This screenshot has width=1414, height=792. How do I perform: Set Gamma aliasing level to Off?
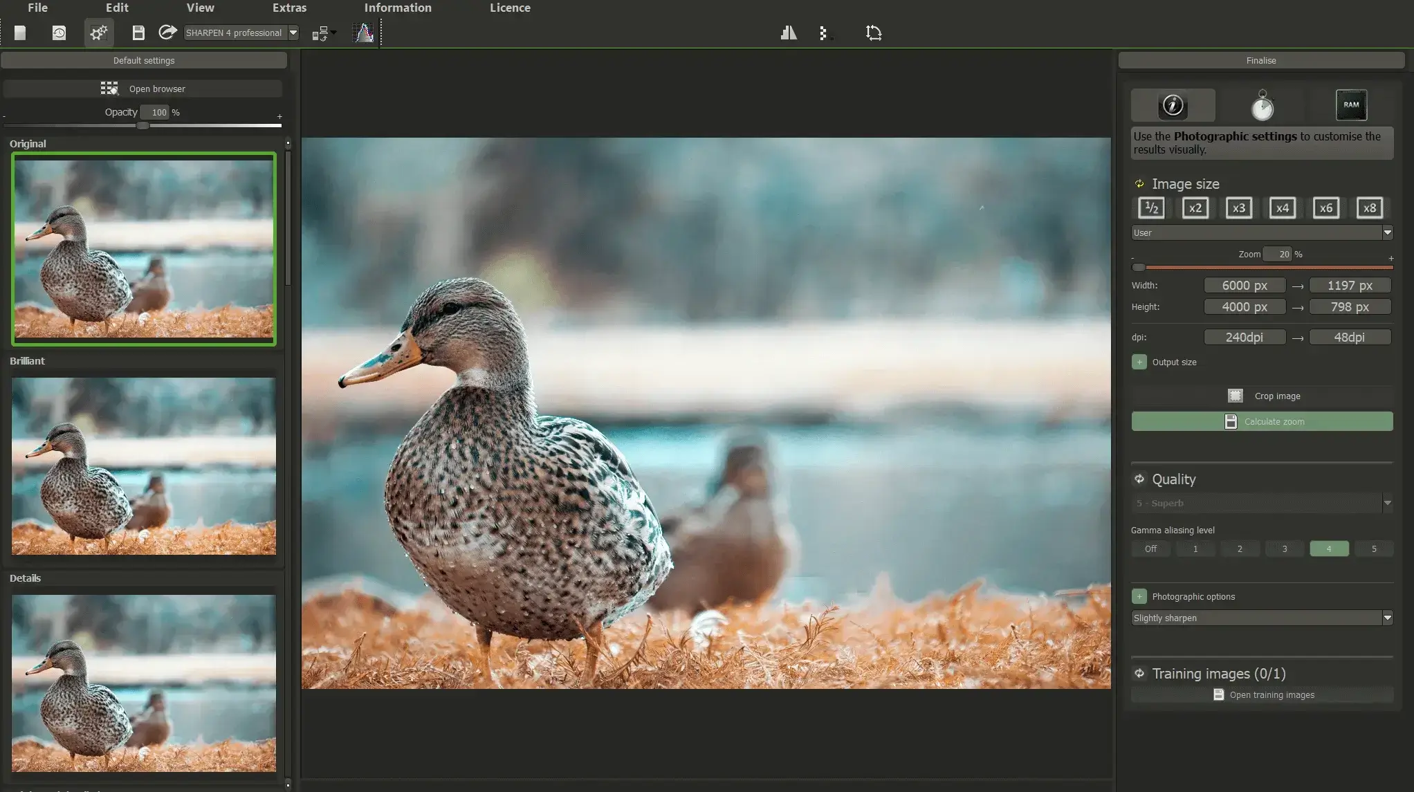(x=1150, y=549)
